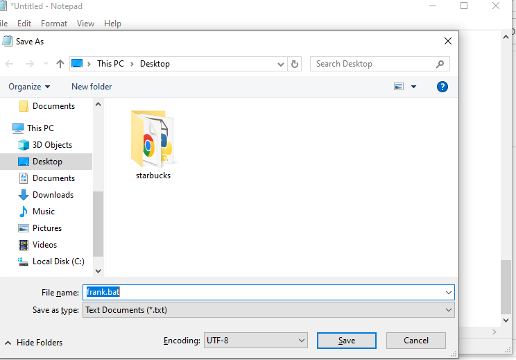Open recent locations dropdown arrow

coord(46,64)
